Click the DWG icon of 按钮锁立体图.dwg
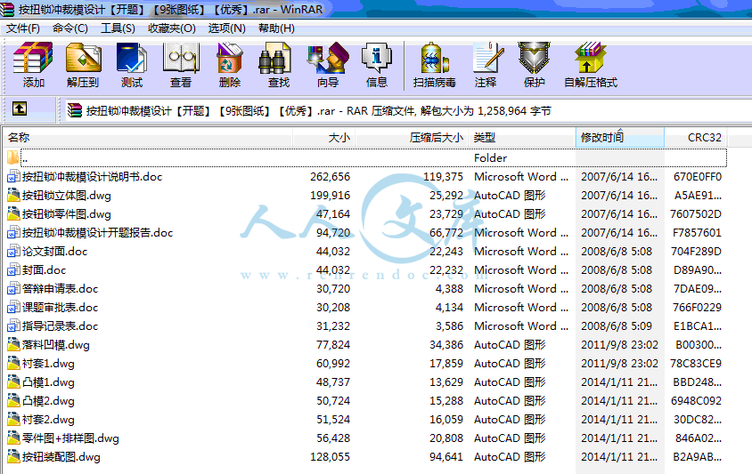 click(x=13, y=196)
